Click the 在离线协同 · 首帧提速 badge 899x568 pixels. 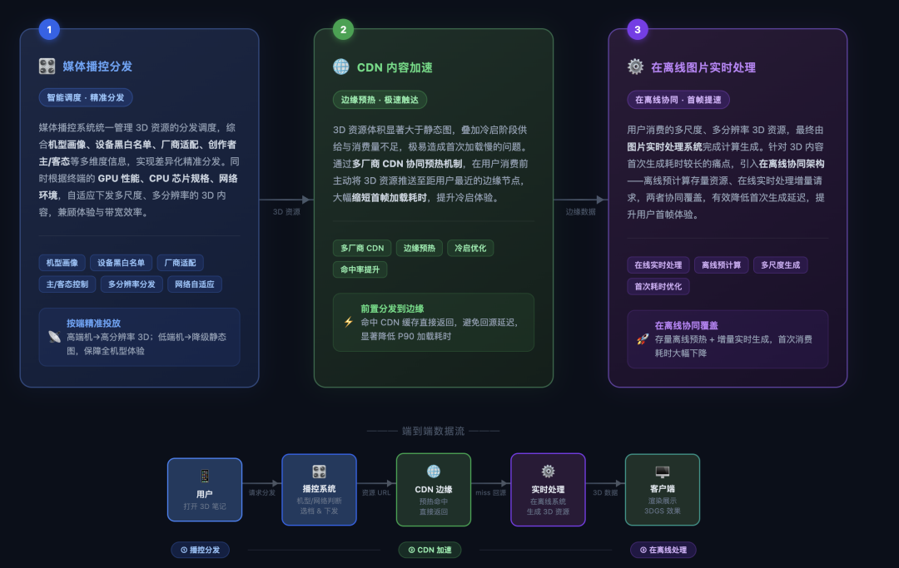(678, 100)
